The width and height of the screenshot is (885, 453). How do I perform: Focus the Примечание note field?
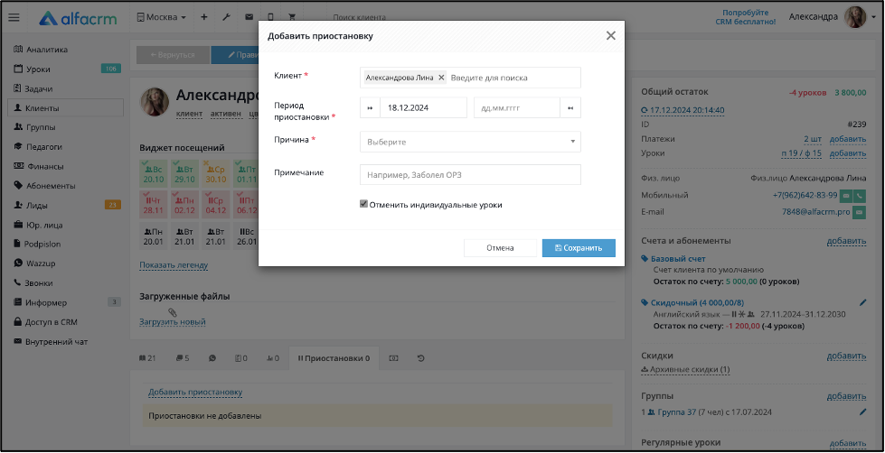tap(470, 175)
